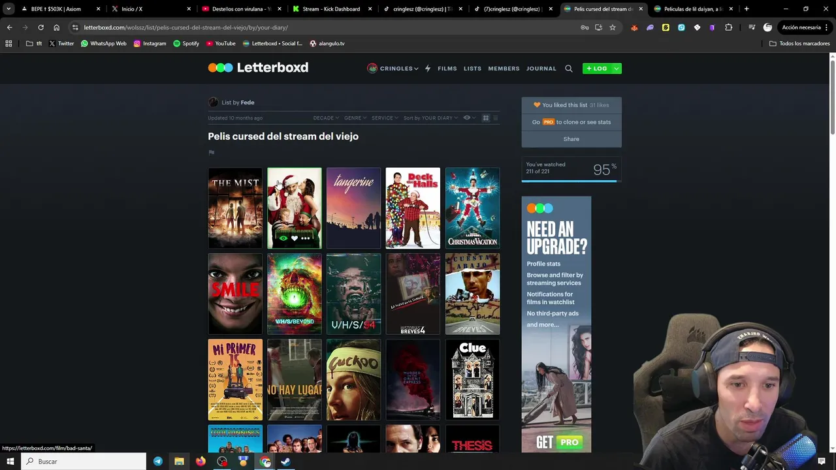
Task: Switch to the Peliculas de lil daiyan tab
Action: click(692, 9)
